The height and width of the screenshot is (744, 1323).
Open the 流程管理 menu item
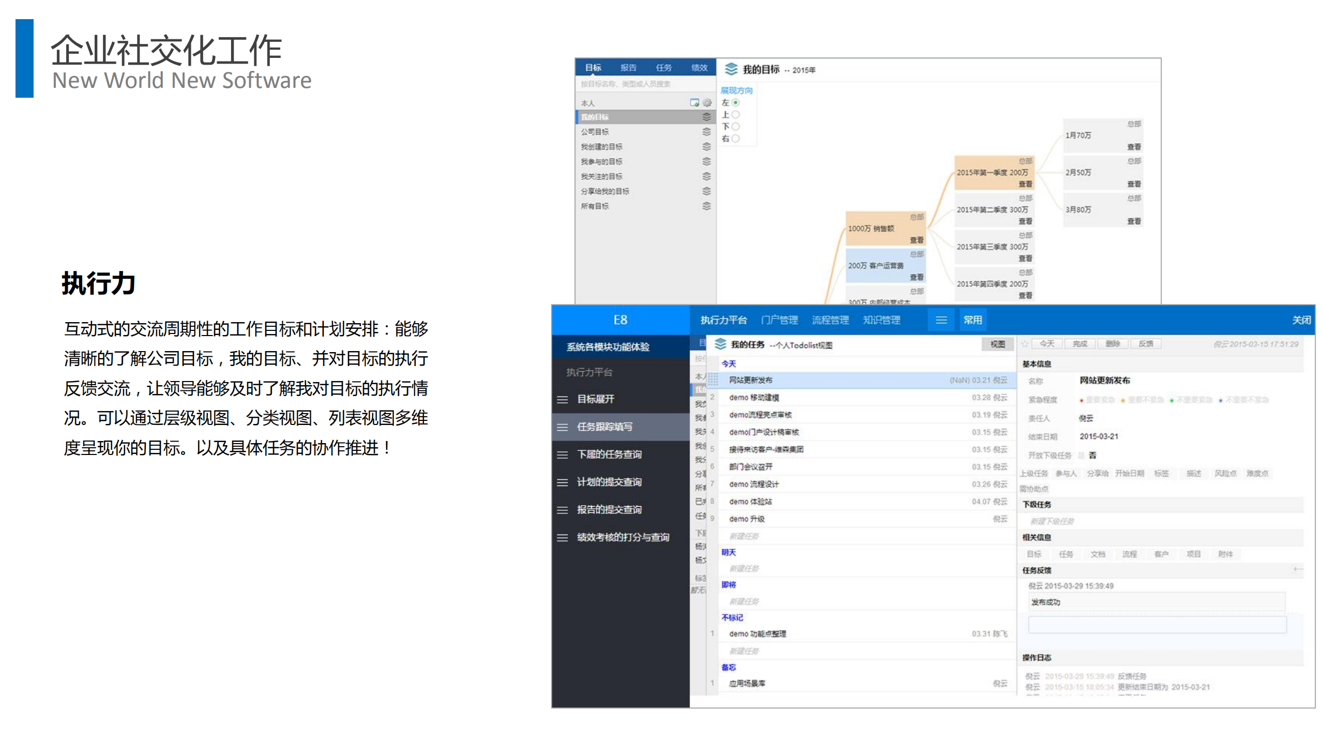(830, 320)
